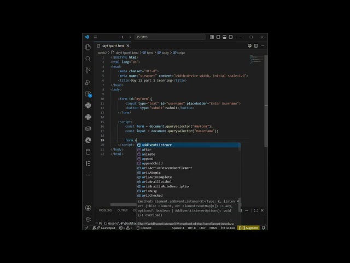Toggle the bottom panel from title bar
Image resolution: width=350 pixels, height=263 pixels.
point(225,37)
